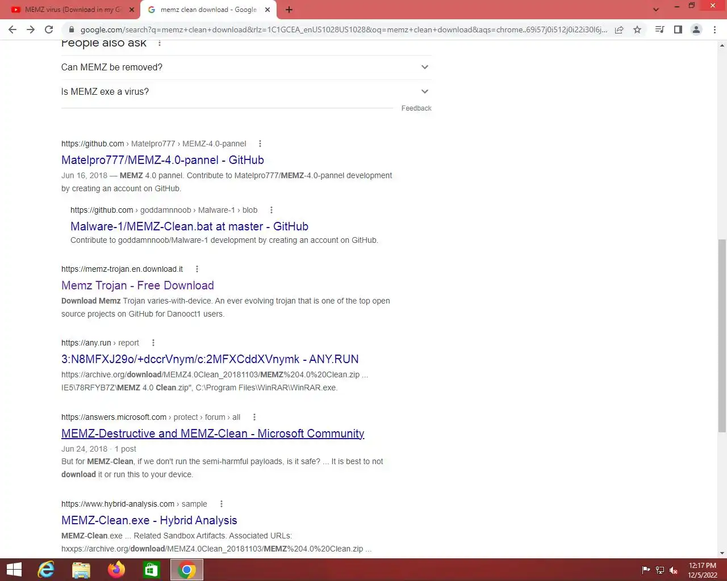Viewport: 727px width, 581px height.
Task: Open the tab search chevron
Action: 656,10
